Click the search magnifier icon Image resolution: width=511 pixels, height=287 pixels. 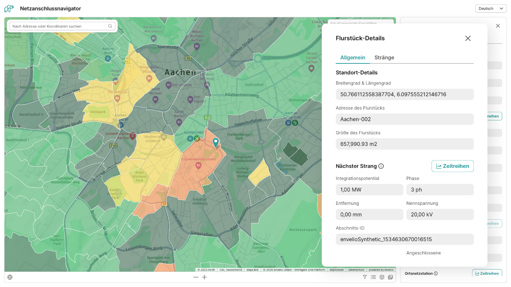(110, 26)
